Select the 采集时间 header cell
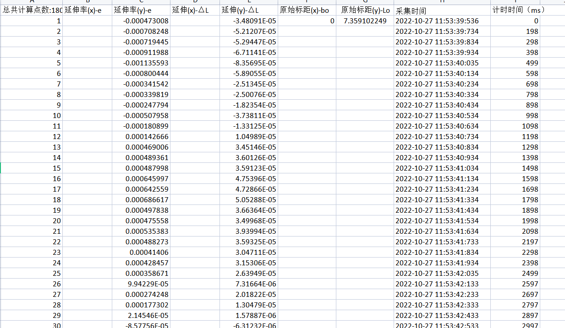The image size is (565, 328). 442,11
